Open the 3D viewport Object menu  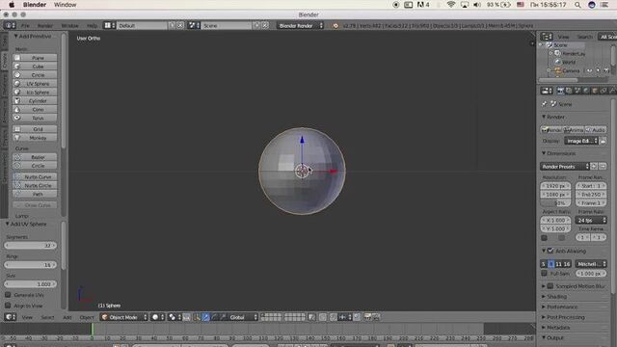point(87,317)
